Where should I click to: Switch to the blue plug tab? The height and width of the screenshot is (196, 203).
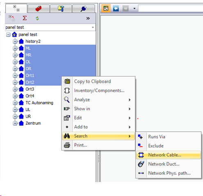(83, 9)
